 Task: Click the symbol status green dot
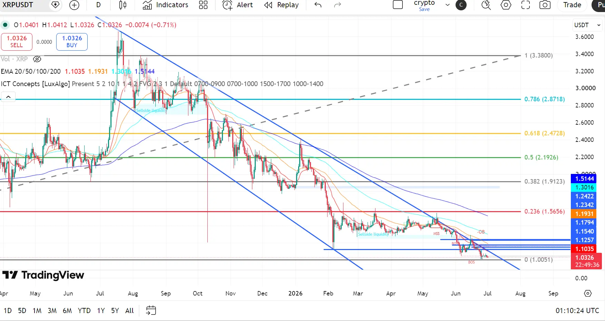[x=5, y=25]
